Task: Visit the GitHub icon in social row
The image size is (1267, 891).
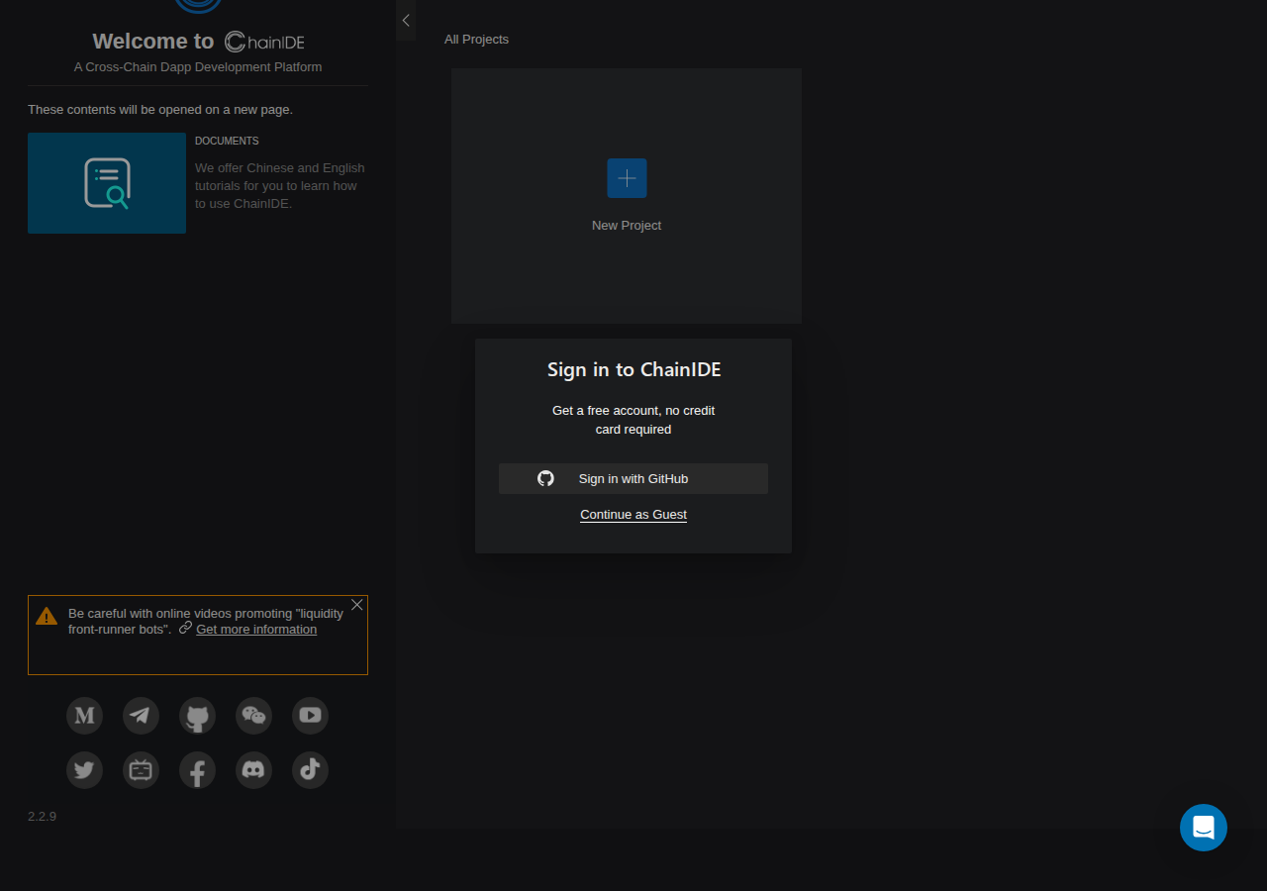Action: tap(197, 716)
